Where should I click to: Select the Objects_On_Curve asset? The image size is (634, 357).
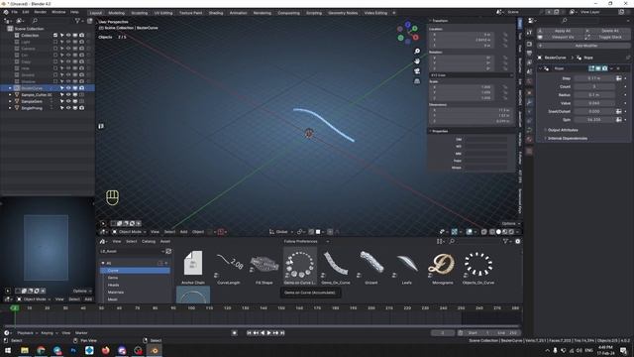(477, 266)
